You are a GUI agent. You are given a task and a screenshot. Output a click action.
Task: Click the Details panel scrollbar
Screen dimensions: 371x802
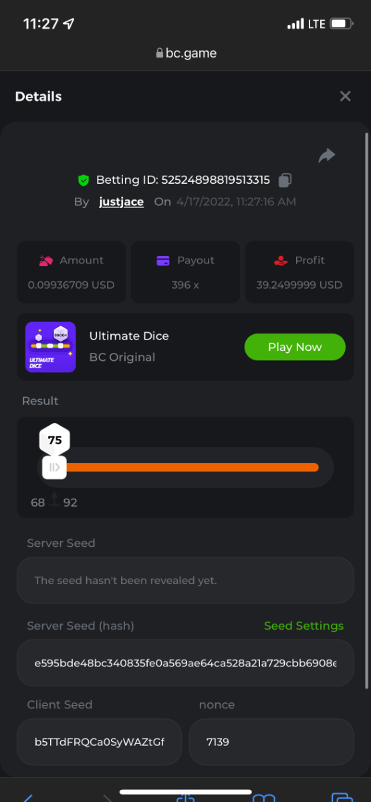click(366, 411)
